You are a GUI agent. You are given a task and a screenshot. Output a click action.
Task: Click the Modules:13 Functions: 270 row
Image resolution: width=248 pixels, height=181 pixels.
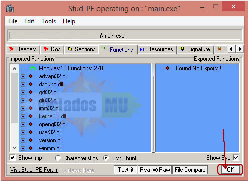(x=71, y=68)
